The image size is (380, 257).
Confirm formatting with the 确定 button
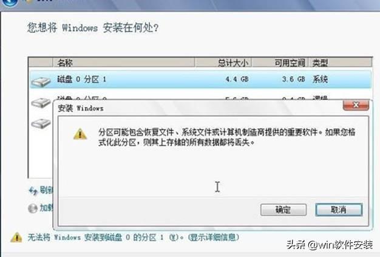283,210
